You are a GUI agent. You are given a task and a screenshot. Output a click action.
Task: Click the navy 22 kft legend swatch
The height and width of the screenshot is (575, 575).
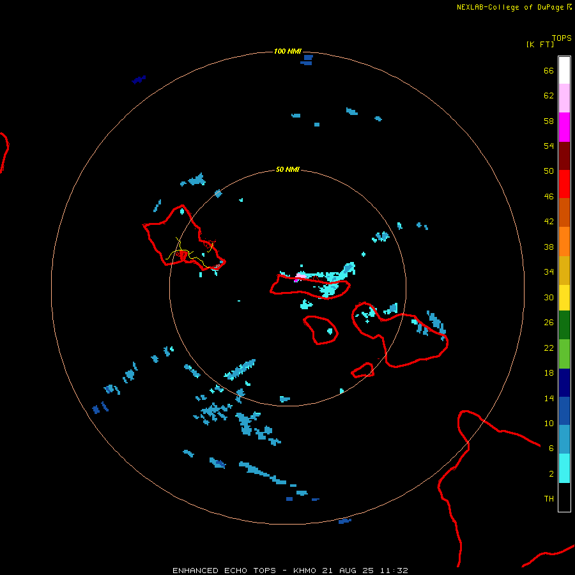(564, 383)
